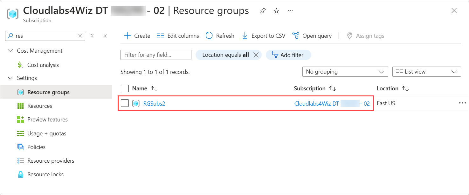This screenshot has width=469, height=195.
Task: Collapse the sidebar with double chevron
Action: 105,36
